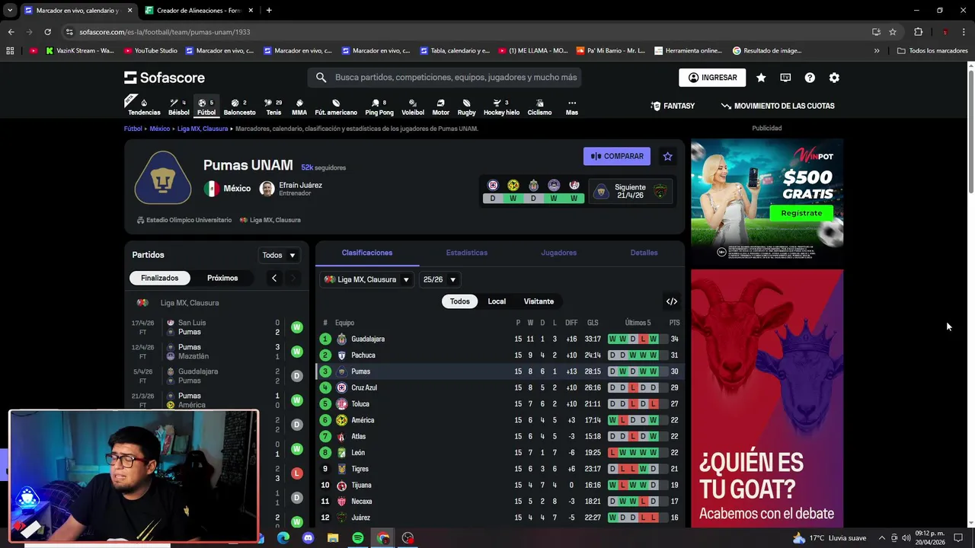Expand the Liga MX, Clausura dropdown

367,279
